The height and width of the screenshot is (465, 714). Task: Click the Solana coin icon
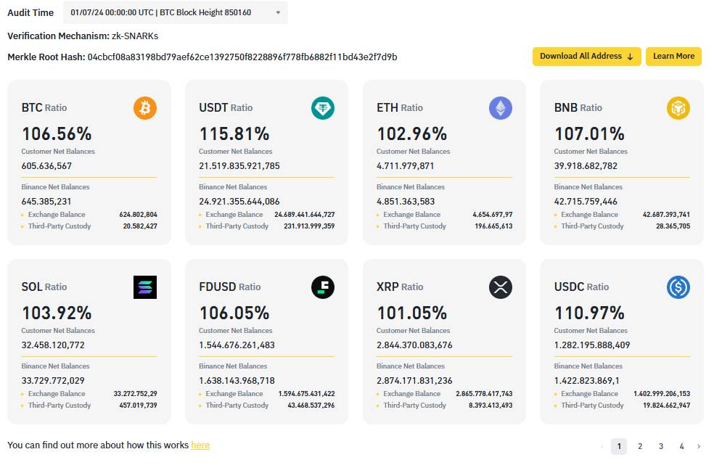click(145, 287)
